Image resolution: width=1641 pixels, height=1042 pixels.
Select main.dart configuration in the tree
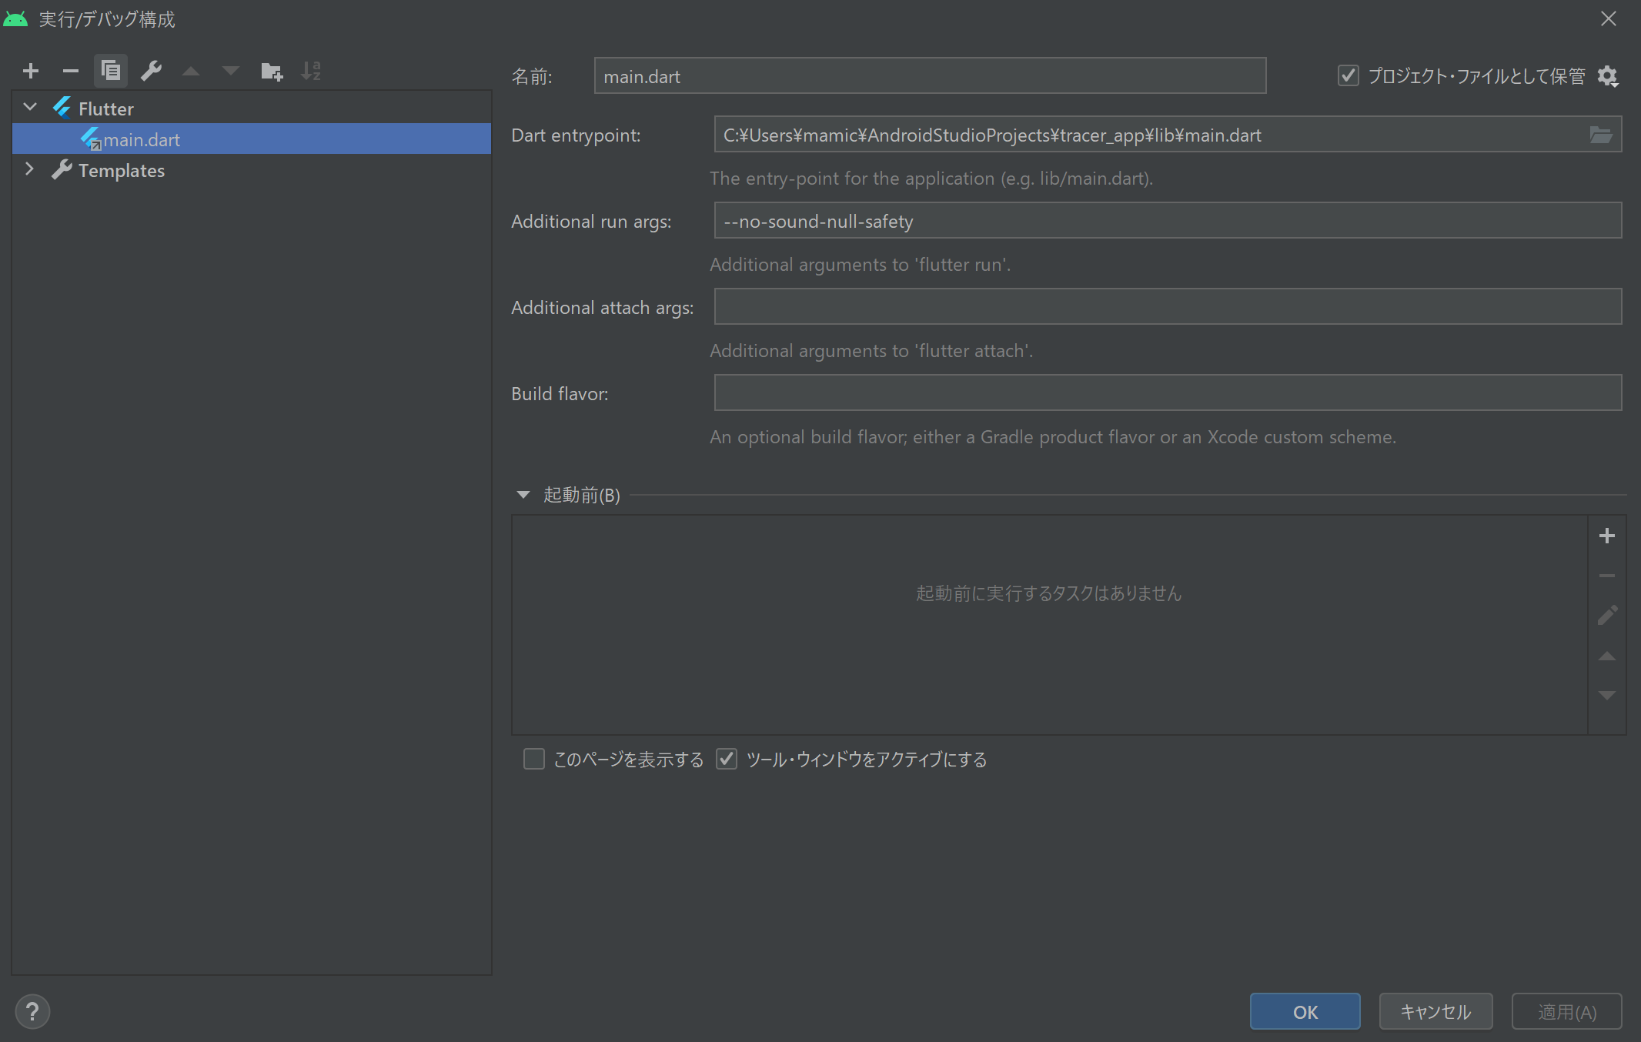coord(142,139)
